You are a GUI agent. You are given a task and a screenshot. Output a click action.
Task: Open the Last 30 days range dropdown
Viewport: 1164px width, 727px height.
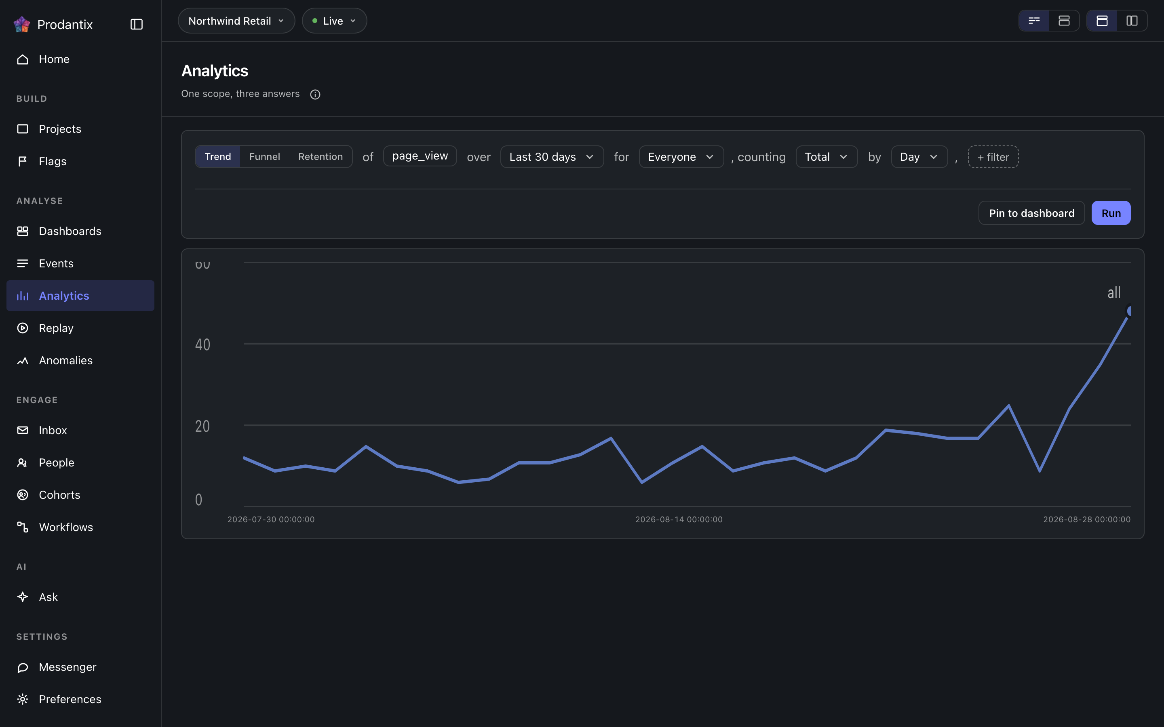pyautogui.click(x=552, y=157)
